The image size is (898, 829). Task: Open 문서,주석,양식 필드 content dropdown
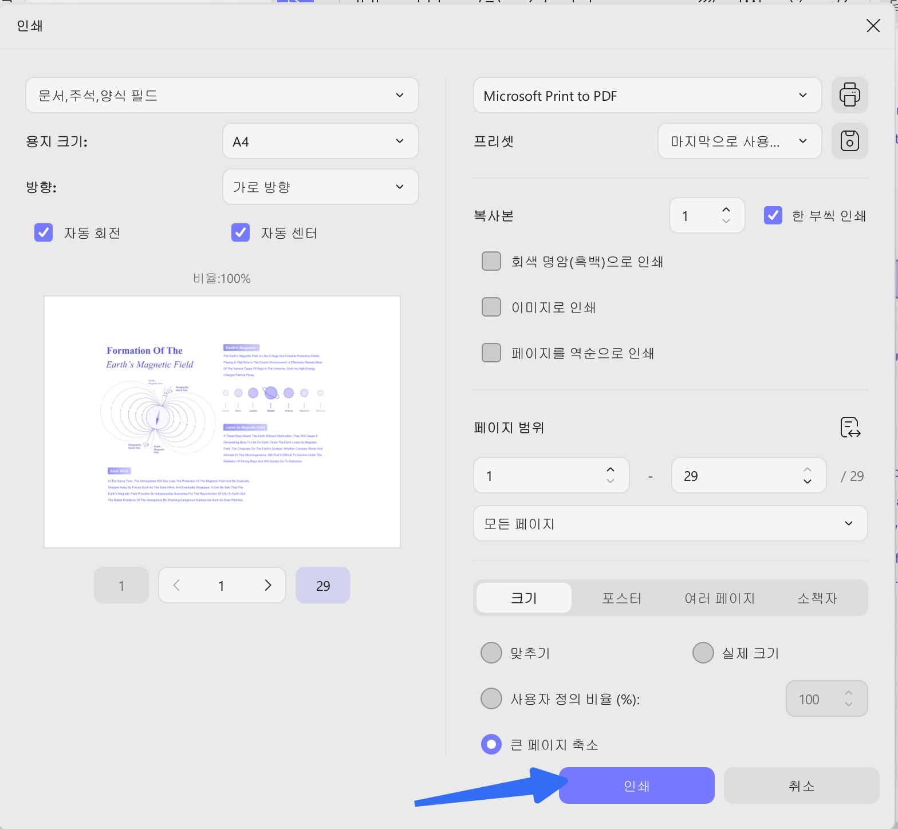pyautogui.click(x=222, y=95)
